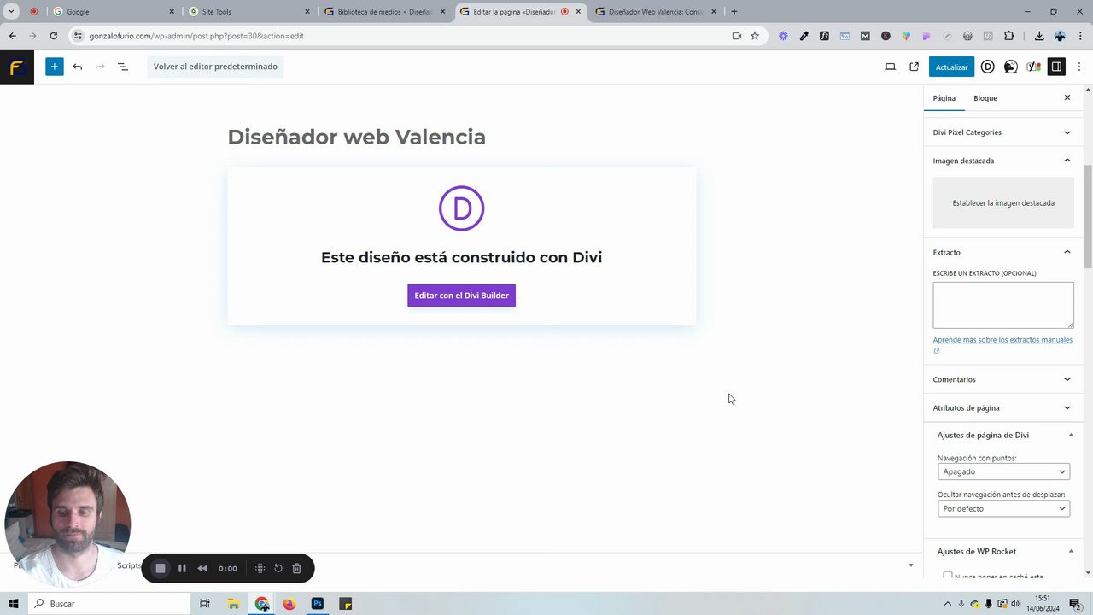The image size is (1093, 615).
Task: Open Photoshop from the taskbar
Action: coord(317,604)
